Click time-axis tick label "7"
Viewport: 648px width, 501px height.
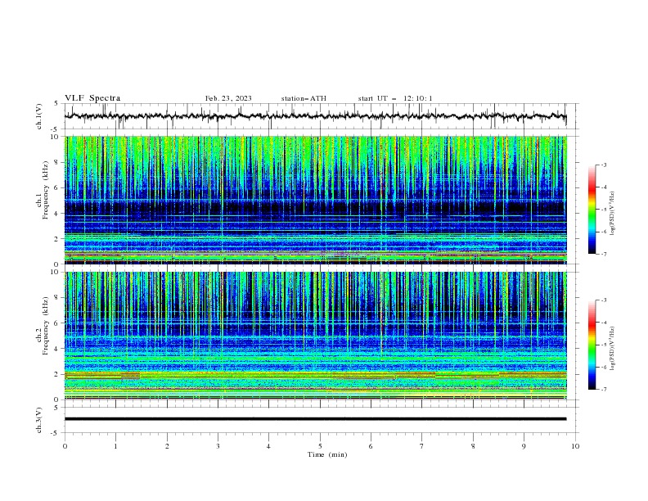click(x=422, y=446)
